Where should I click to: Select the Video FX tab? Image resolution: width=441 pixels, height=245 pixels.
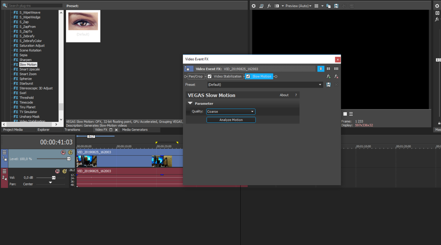[101, 130]
